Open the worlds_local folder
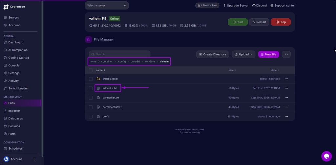The image size is (336, 165). 110,79
